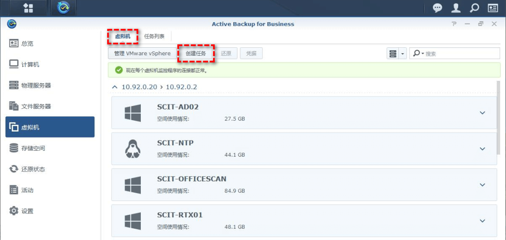Viewport: 506px width, 240px height.
Task: Click the 48.1 GB usage value
Action: pyautogui.click(x=235, y=227)
